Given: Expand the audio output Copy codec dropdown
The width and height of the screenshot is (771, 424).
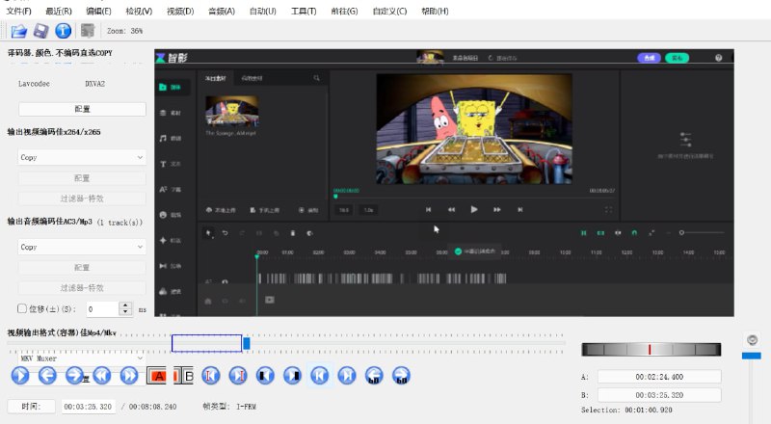Looking at the screenshot, I should [82, 247].
